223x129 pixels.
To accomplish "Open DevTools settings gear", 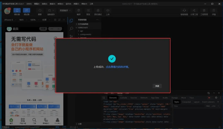I will point(216,98).
